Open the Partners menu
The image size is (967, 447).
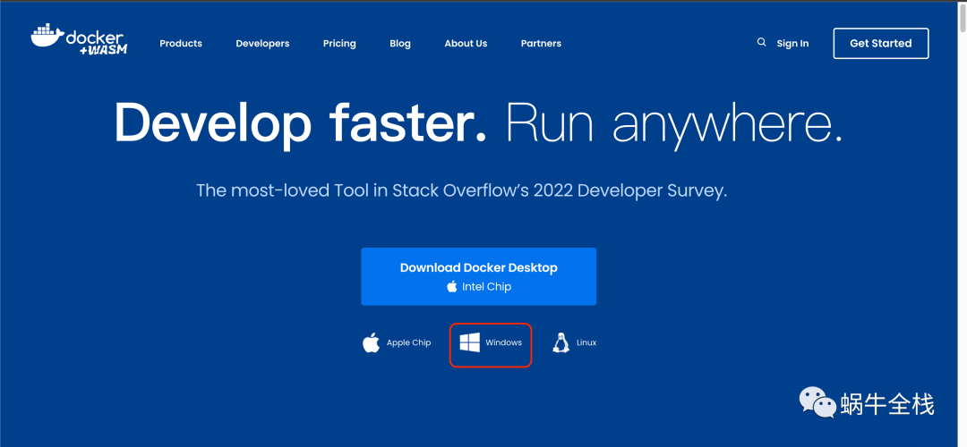(541, 43)
